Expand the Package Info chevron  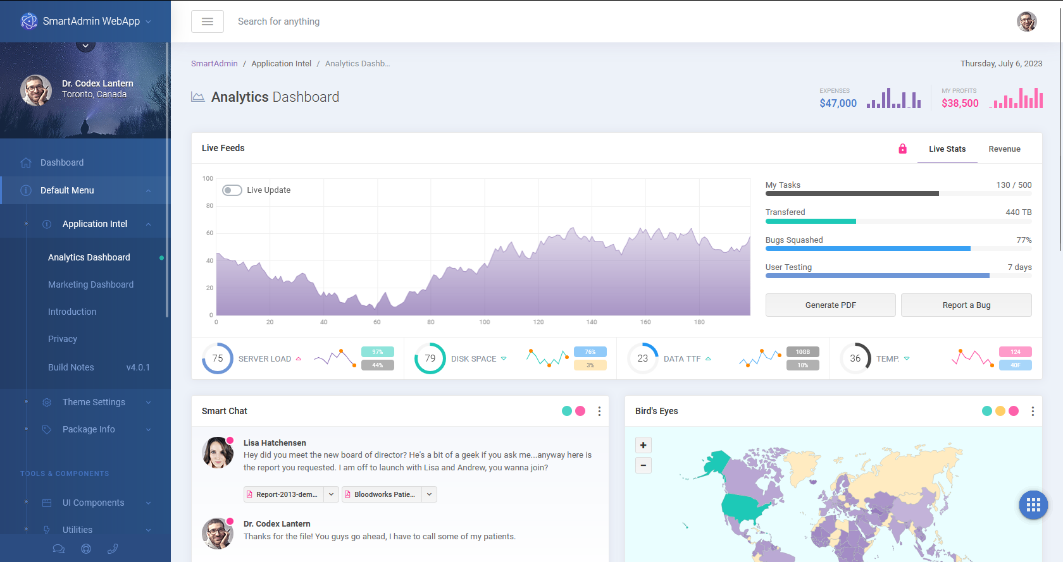(149, 429)
